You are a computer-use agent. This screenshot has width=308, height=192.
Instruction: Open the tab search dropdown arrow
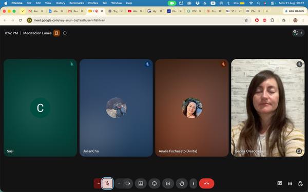coord(23,11)
